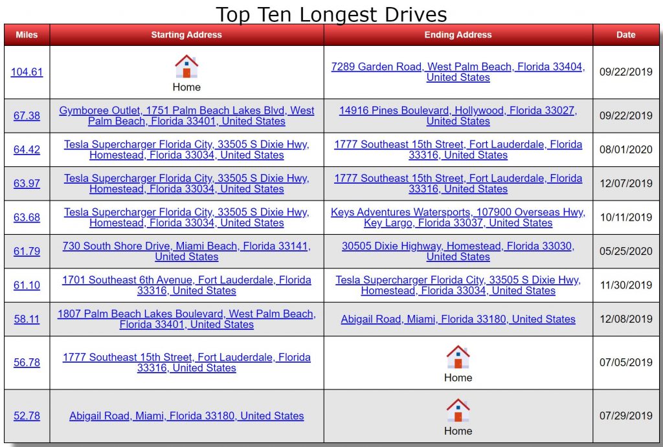Open the 67.38 miles link
The height and width of the screenshot is (447, 663).
[27, 116]
